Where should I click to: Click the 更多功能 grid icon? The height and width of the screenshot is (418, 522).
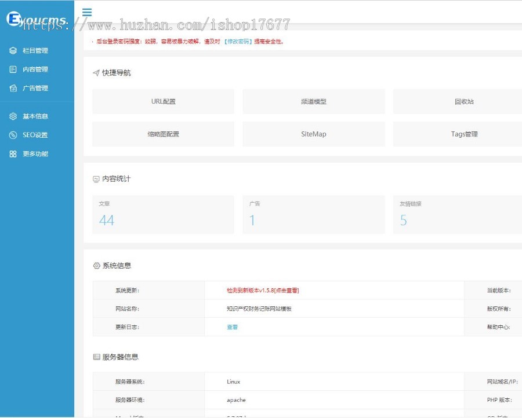coord(13,154)
